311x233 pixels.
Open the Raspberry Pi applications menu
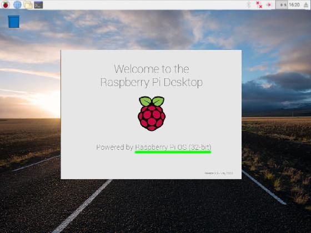coord(6,5)
